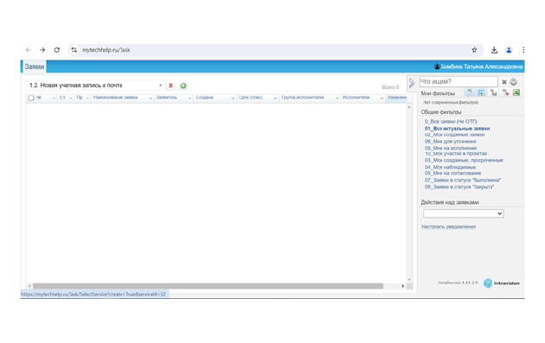Clear the search field with the X icon
This screenshot has height=343, width=545.
click(504, 82)
